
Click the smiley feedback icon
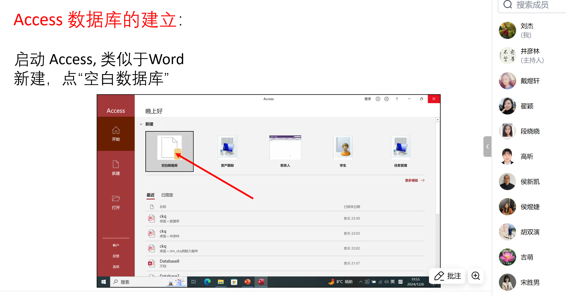[378, 99]
